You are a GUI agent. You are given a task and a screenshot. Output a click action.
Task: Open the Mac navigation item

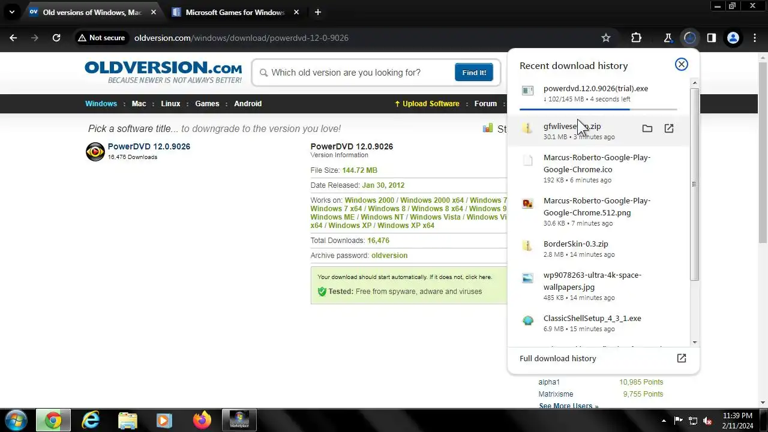[x=139, y=104]
